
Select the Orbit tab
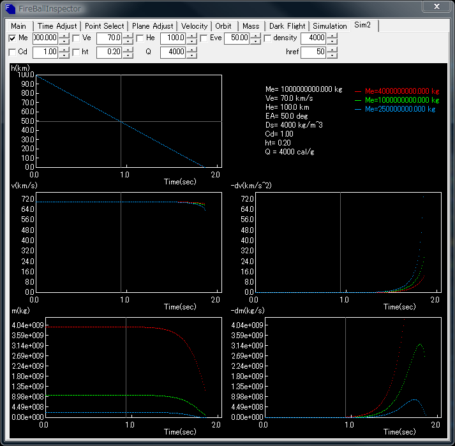click(223, 26)
